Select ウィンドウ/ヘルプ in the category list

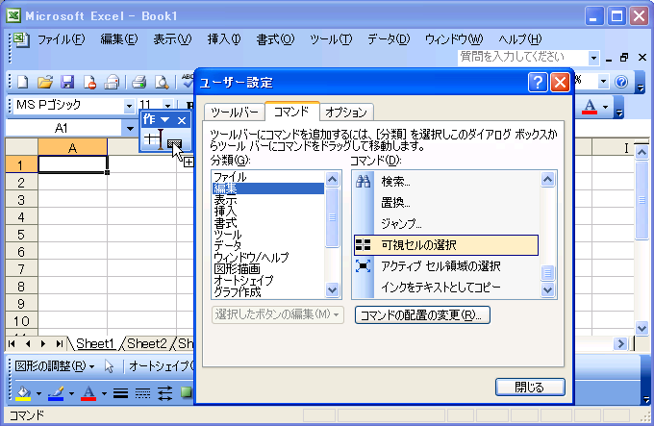268,257
